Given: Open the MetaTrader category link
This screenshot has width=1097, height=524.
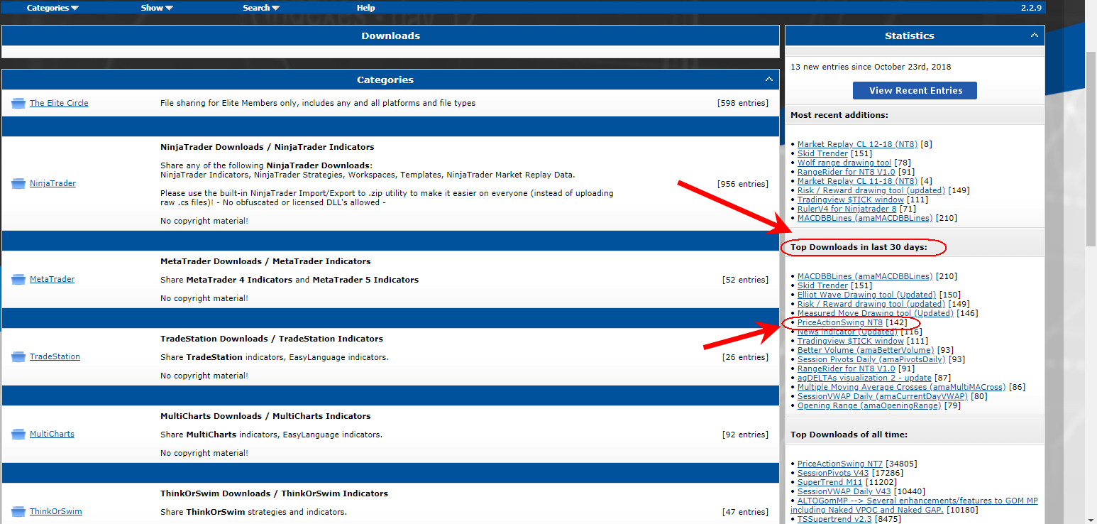Looking at the screenshot, I should (x=52, y=279).
